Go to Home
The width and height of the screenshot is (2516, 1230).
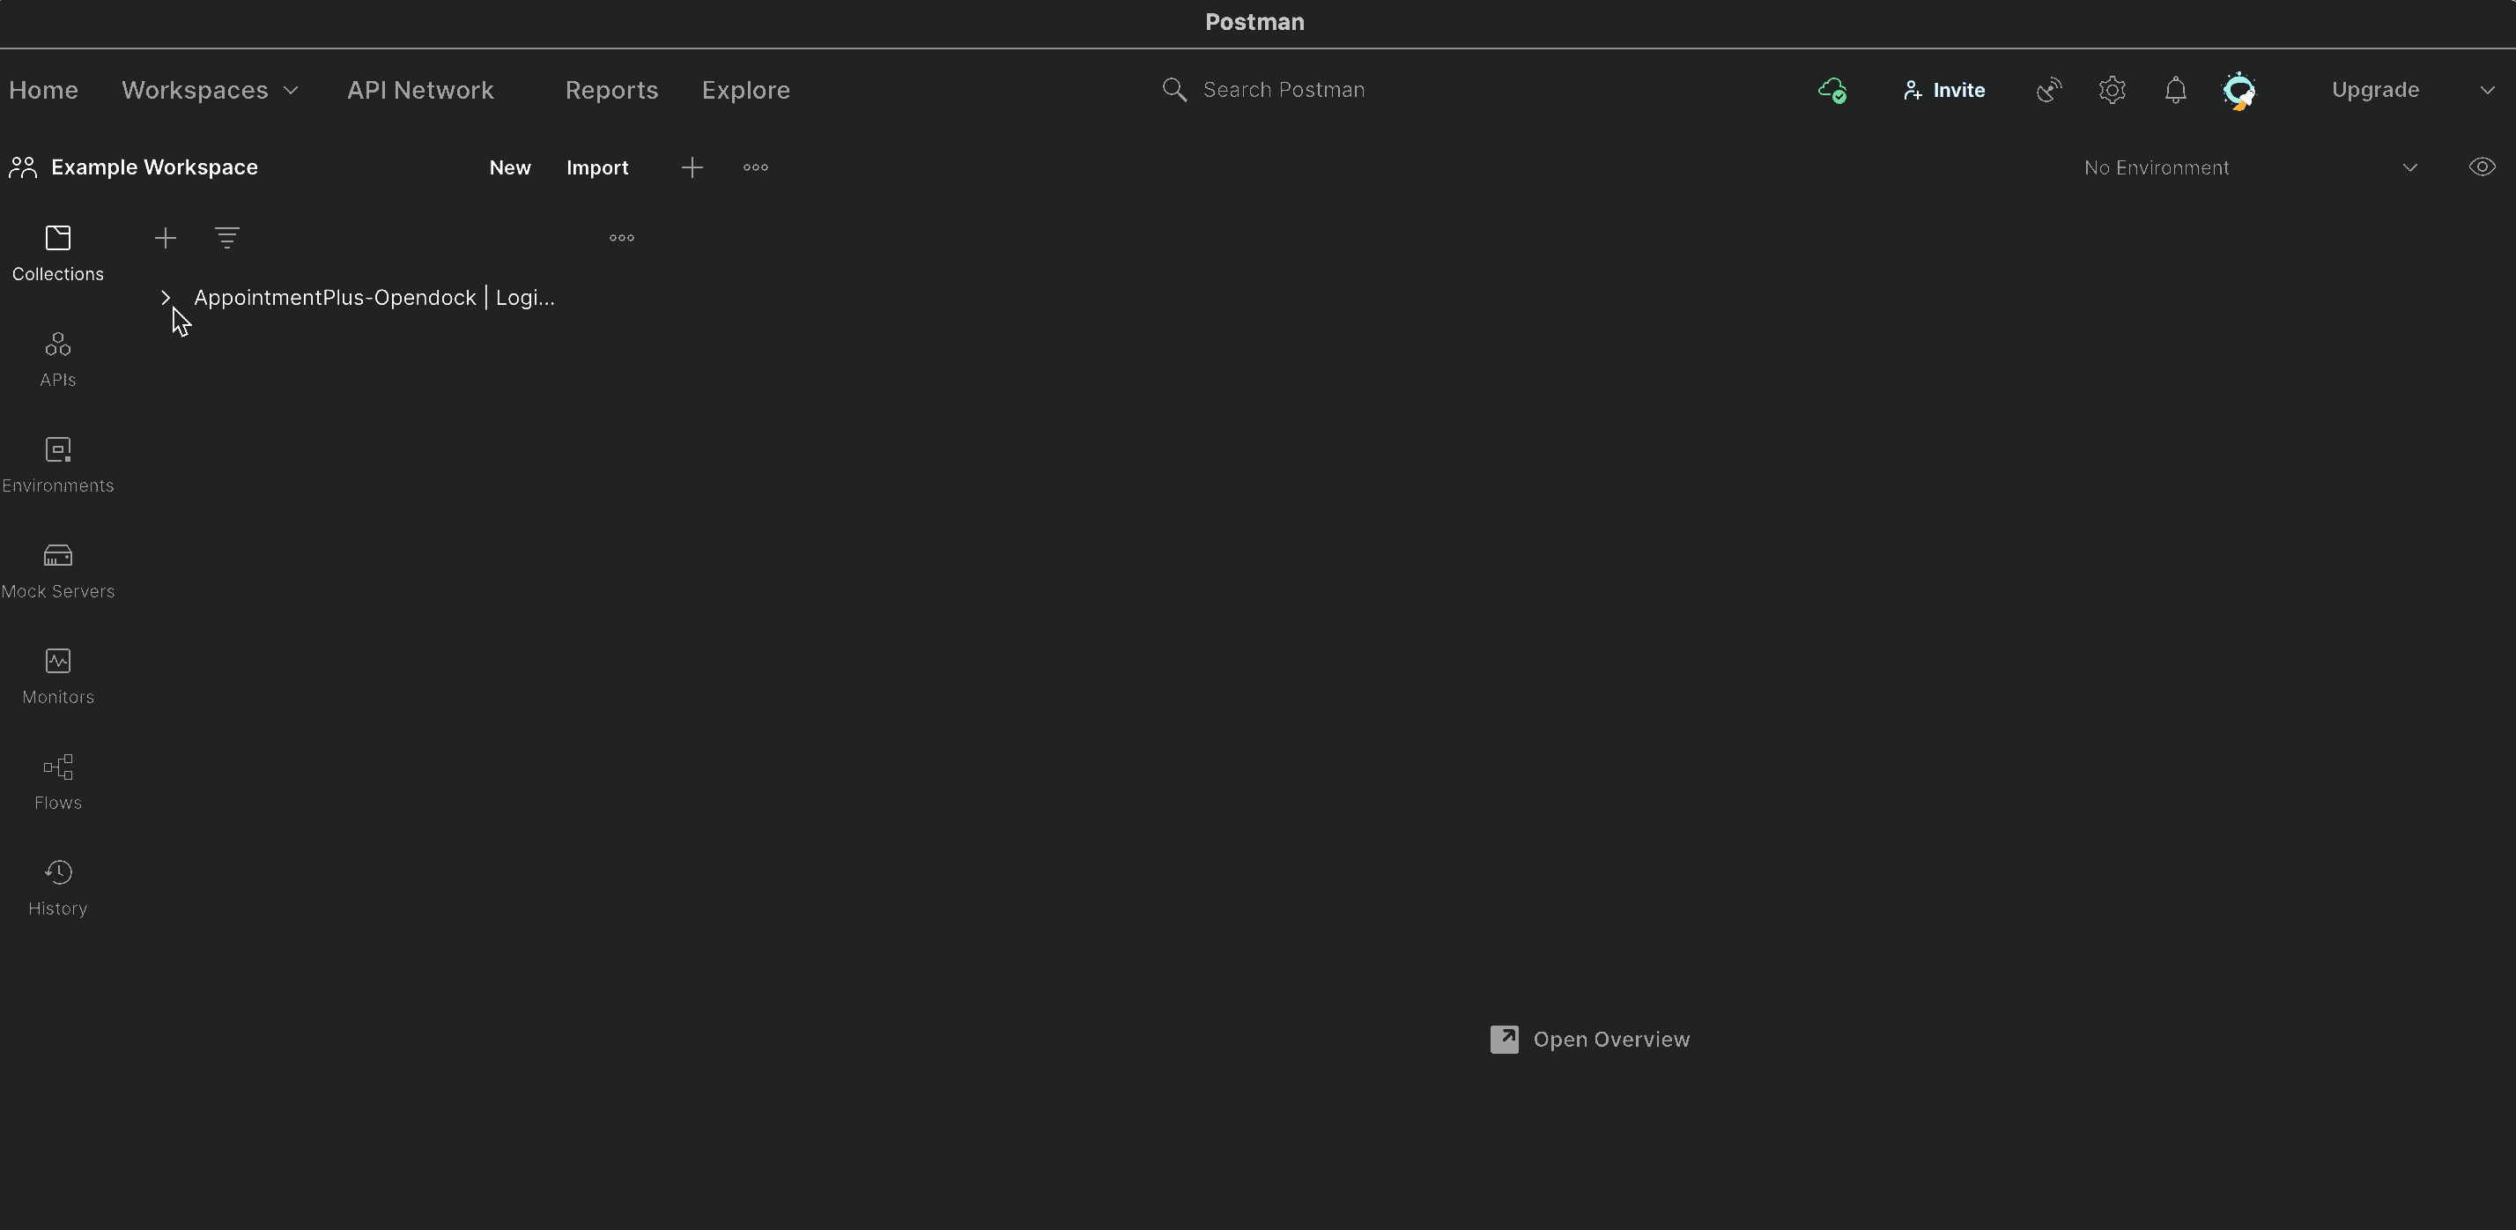click(x=43, y=90)
